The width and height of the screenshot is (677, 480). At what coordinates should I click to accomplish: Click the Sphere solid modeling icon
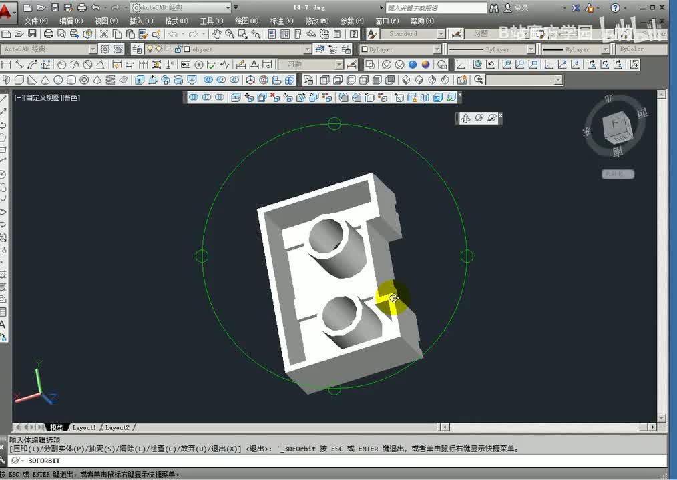pos(58,80)
